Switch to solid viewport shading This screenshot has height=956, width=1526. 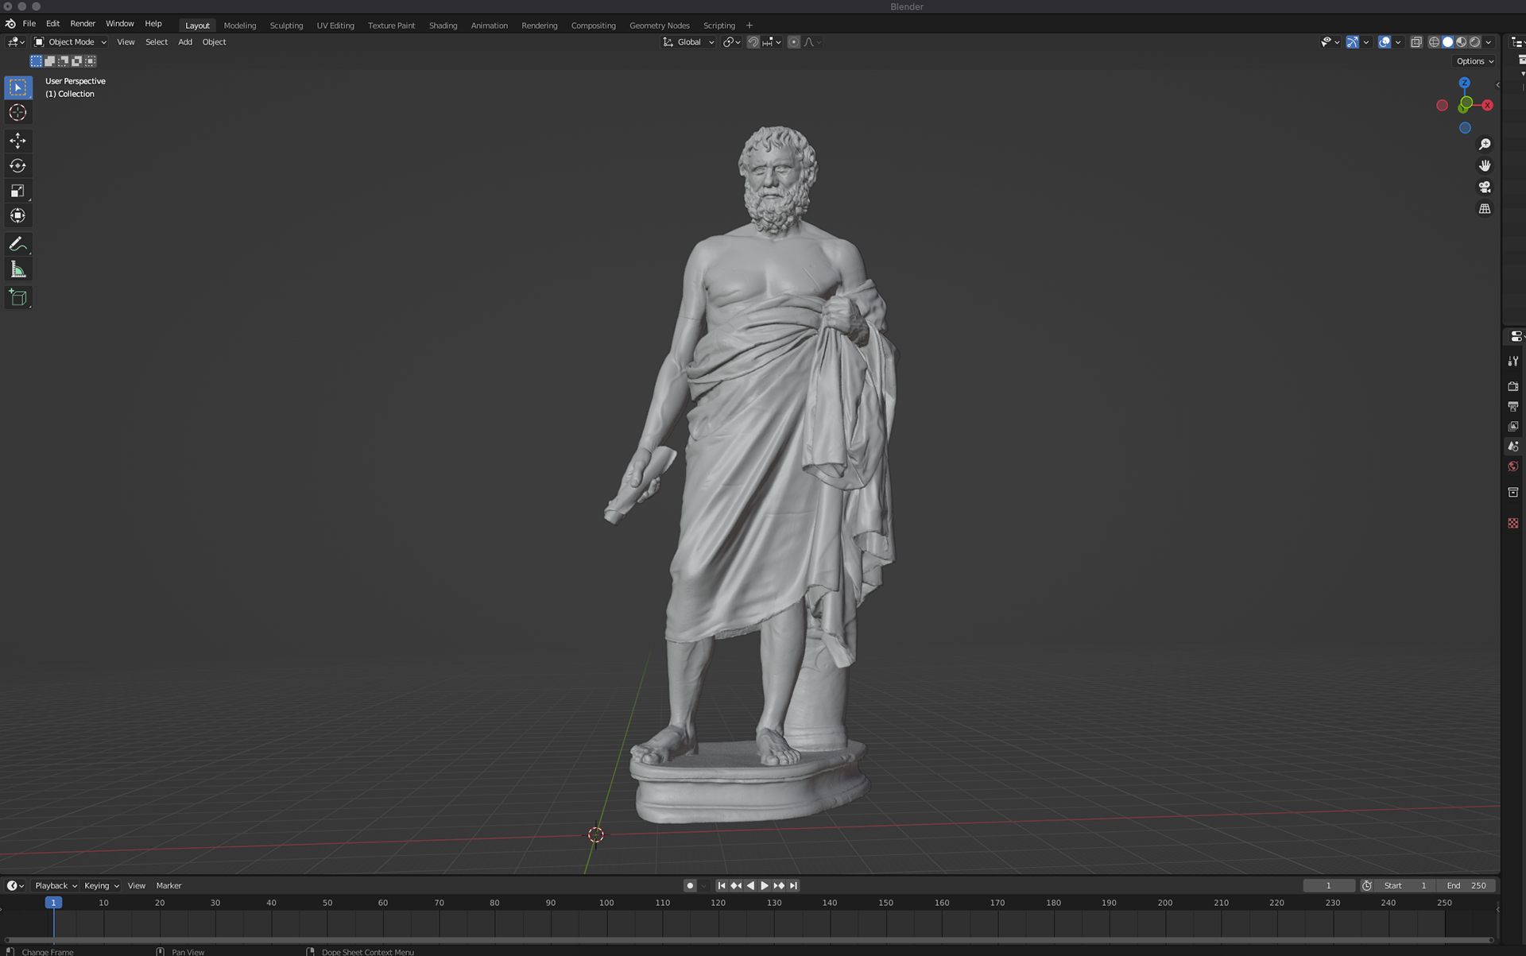[1448, 42]
